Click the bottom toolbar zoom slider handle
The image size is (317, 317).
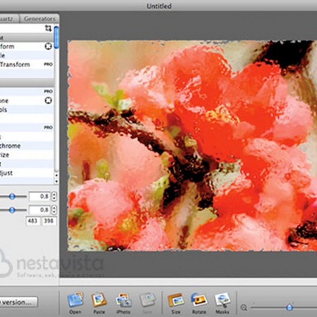289,307
